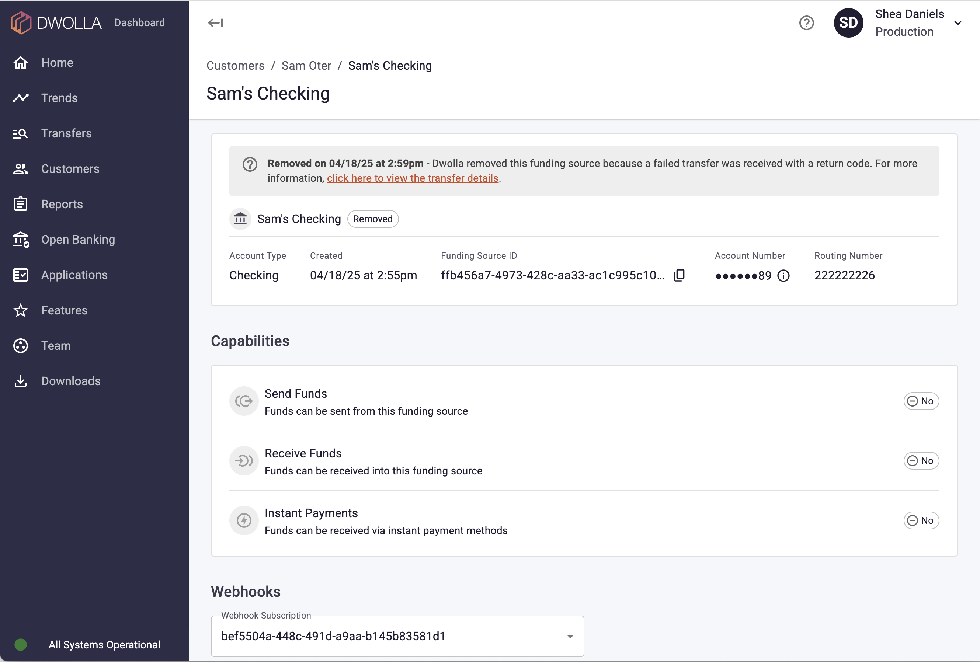Screen dimensions: 980x662
Task: Collapse the sidebar with the arrow icon
Action: 215,23
